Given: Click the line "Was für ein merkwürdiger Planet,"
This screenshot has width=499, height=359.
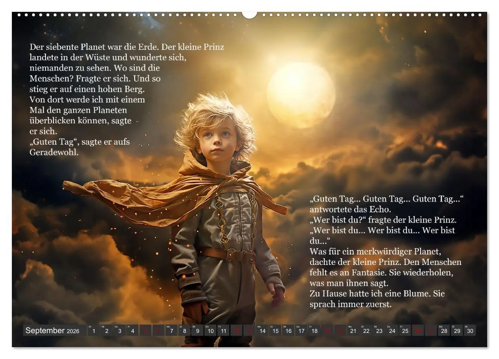Looking at the screenshot, I should [x=375, y=251].
